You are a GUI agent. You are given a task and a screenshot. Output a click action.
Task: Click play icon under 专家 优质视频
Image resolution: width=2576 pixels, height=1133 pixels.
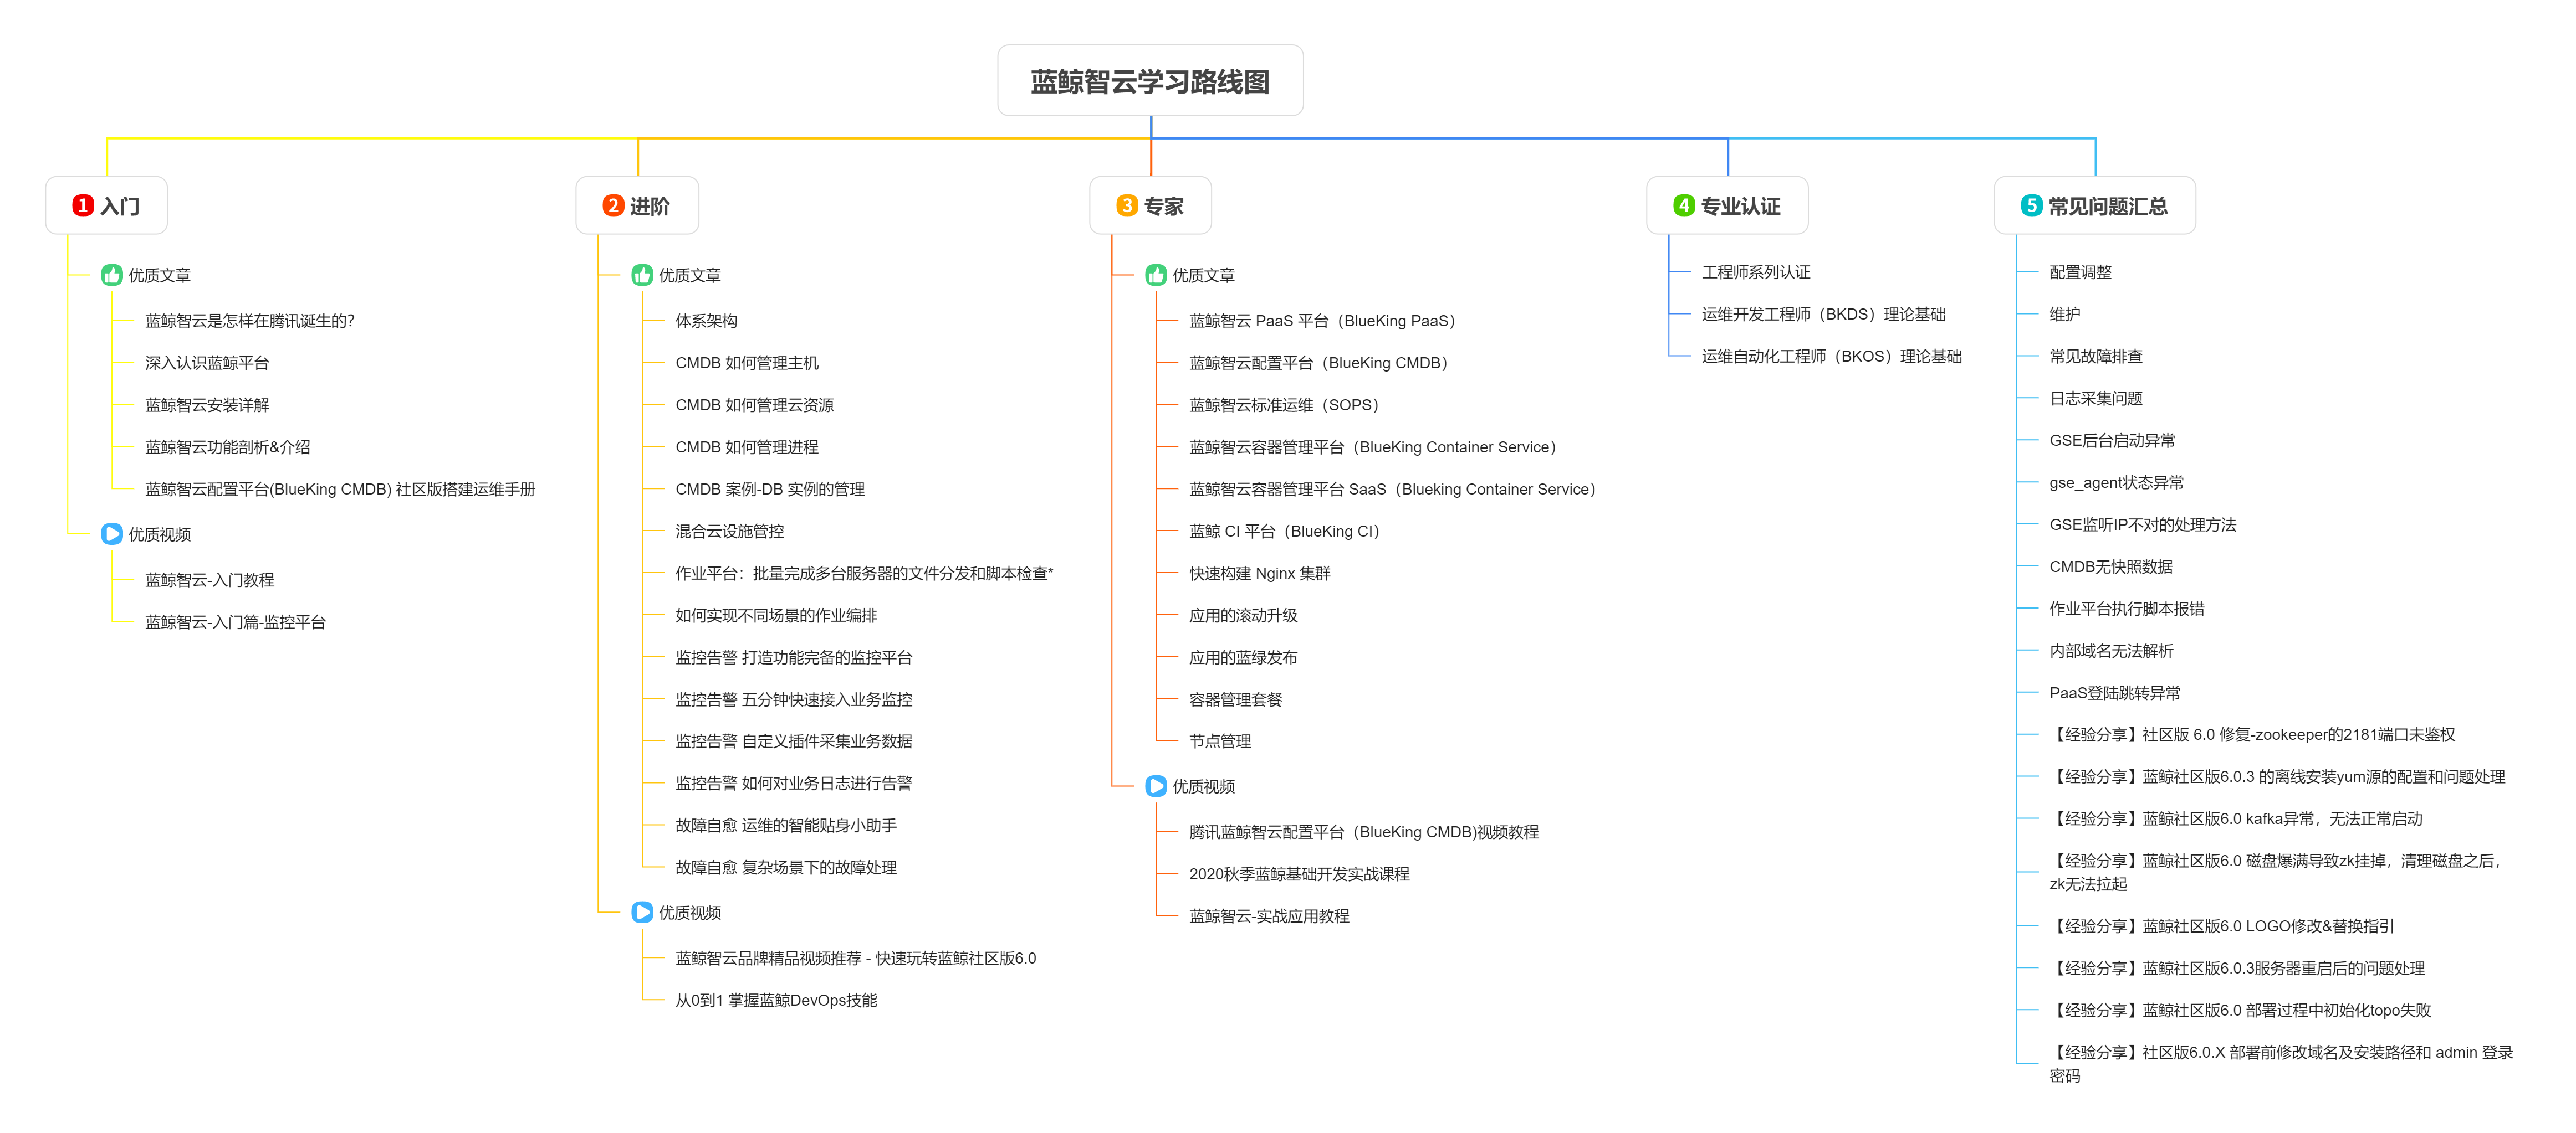(x=1156, y=786)
